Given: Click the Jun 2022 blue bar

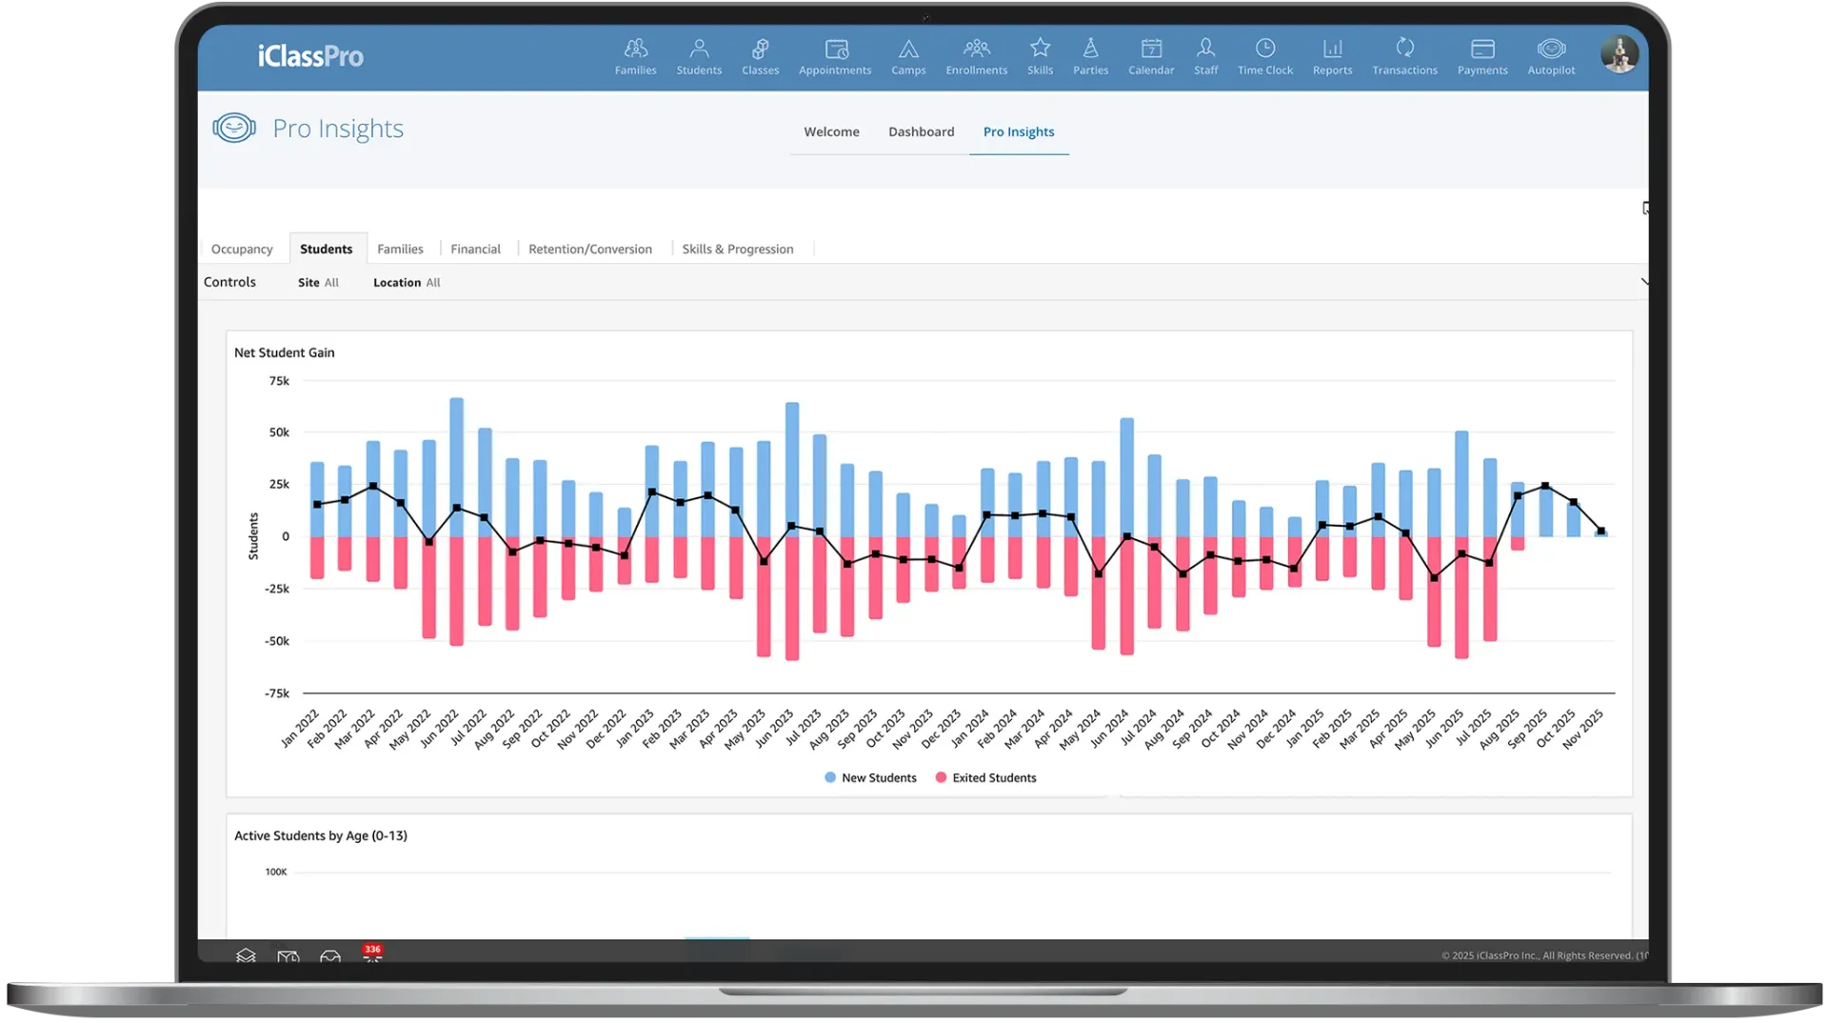Looking at the screenshot, I should point(456,467).
